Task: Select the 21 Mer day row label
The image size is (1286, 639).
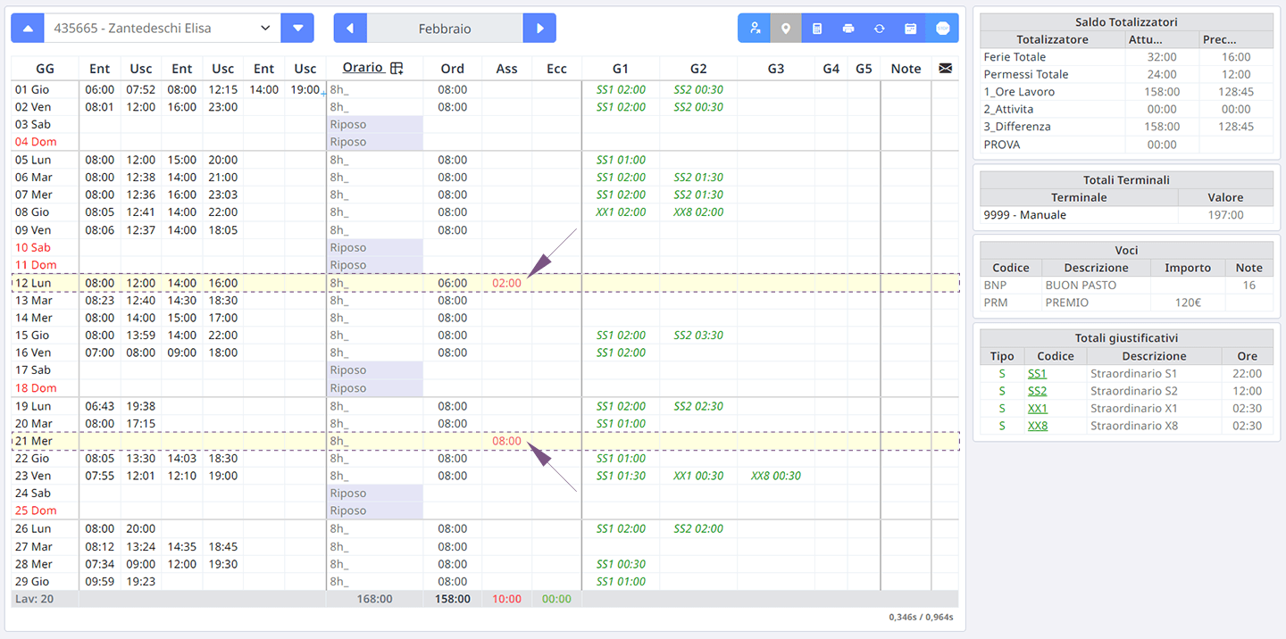Action: [34, 441]
